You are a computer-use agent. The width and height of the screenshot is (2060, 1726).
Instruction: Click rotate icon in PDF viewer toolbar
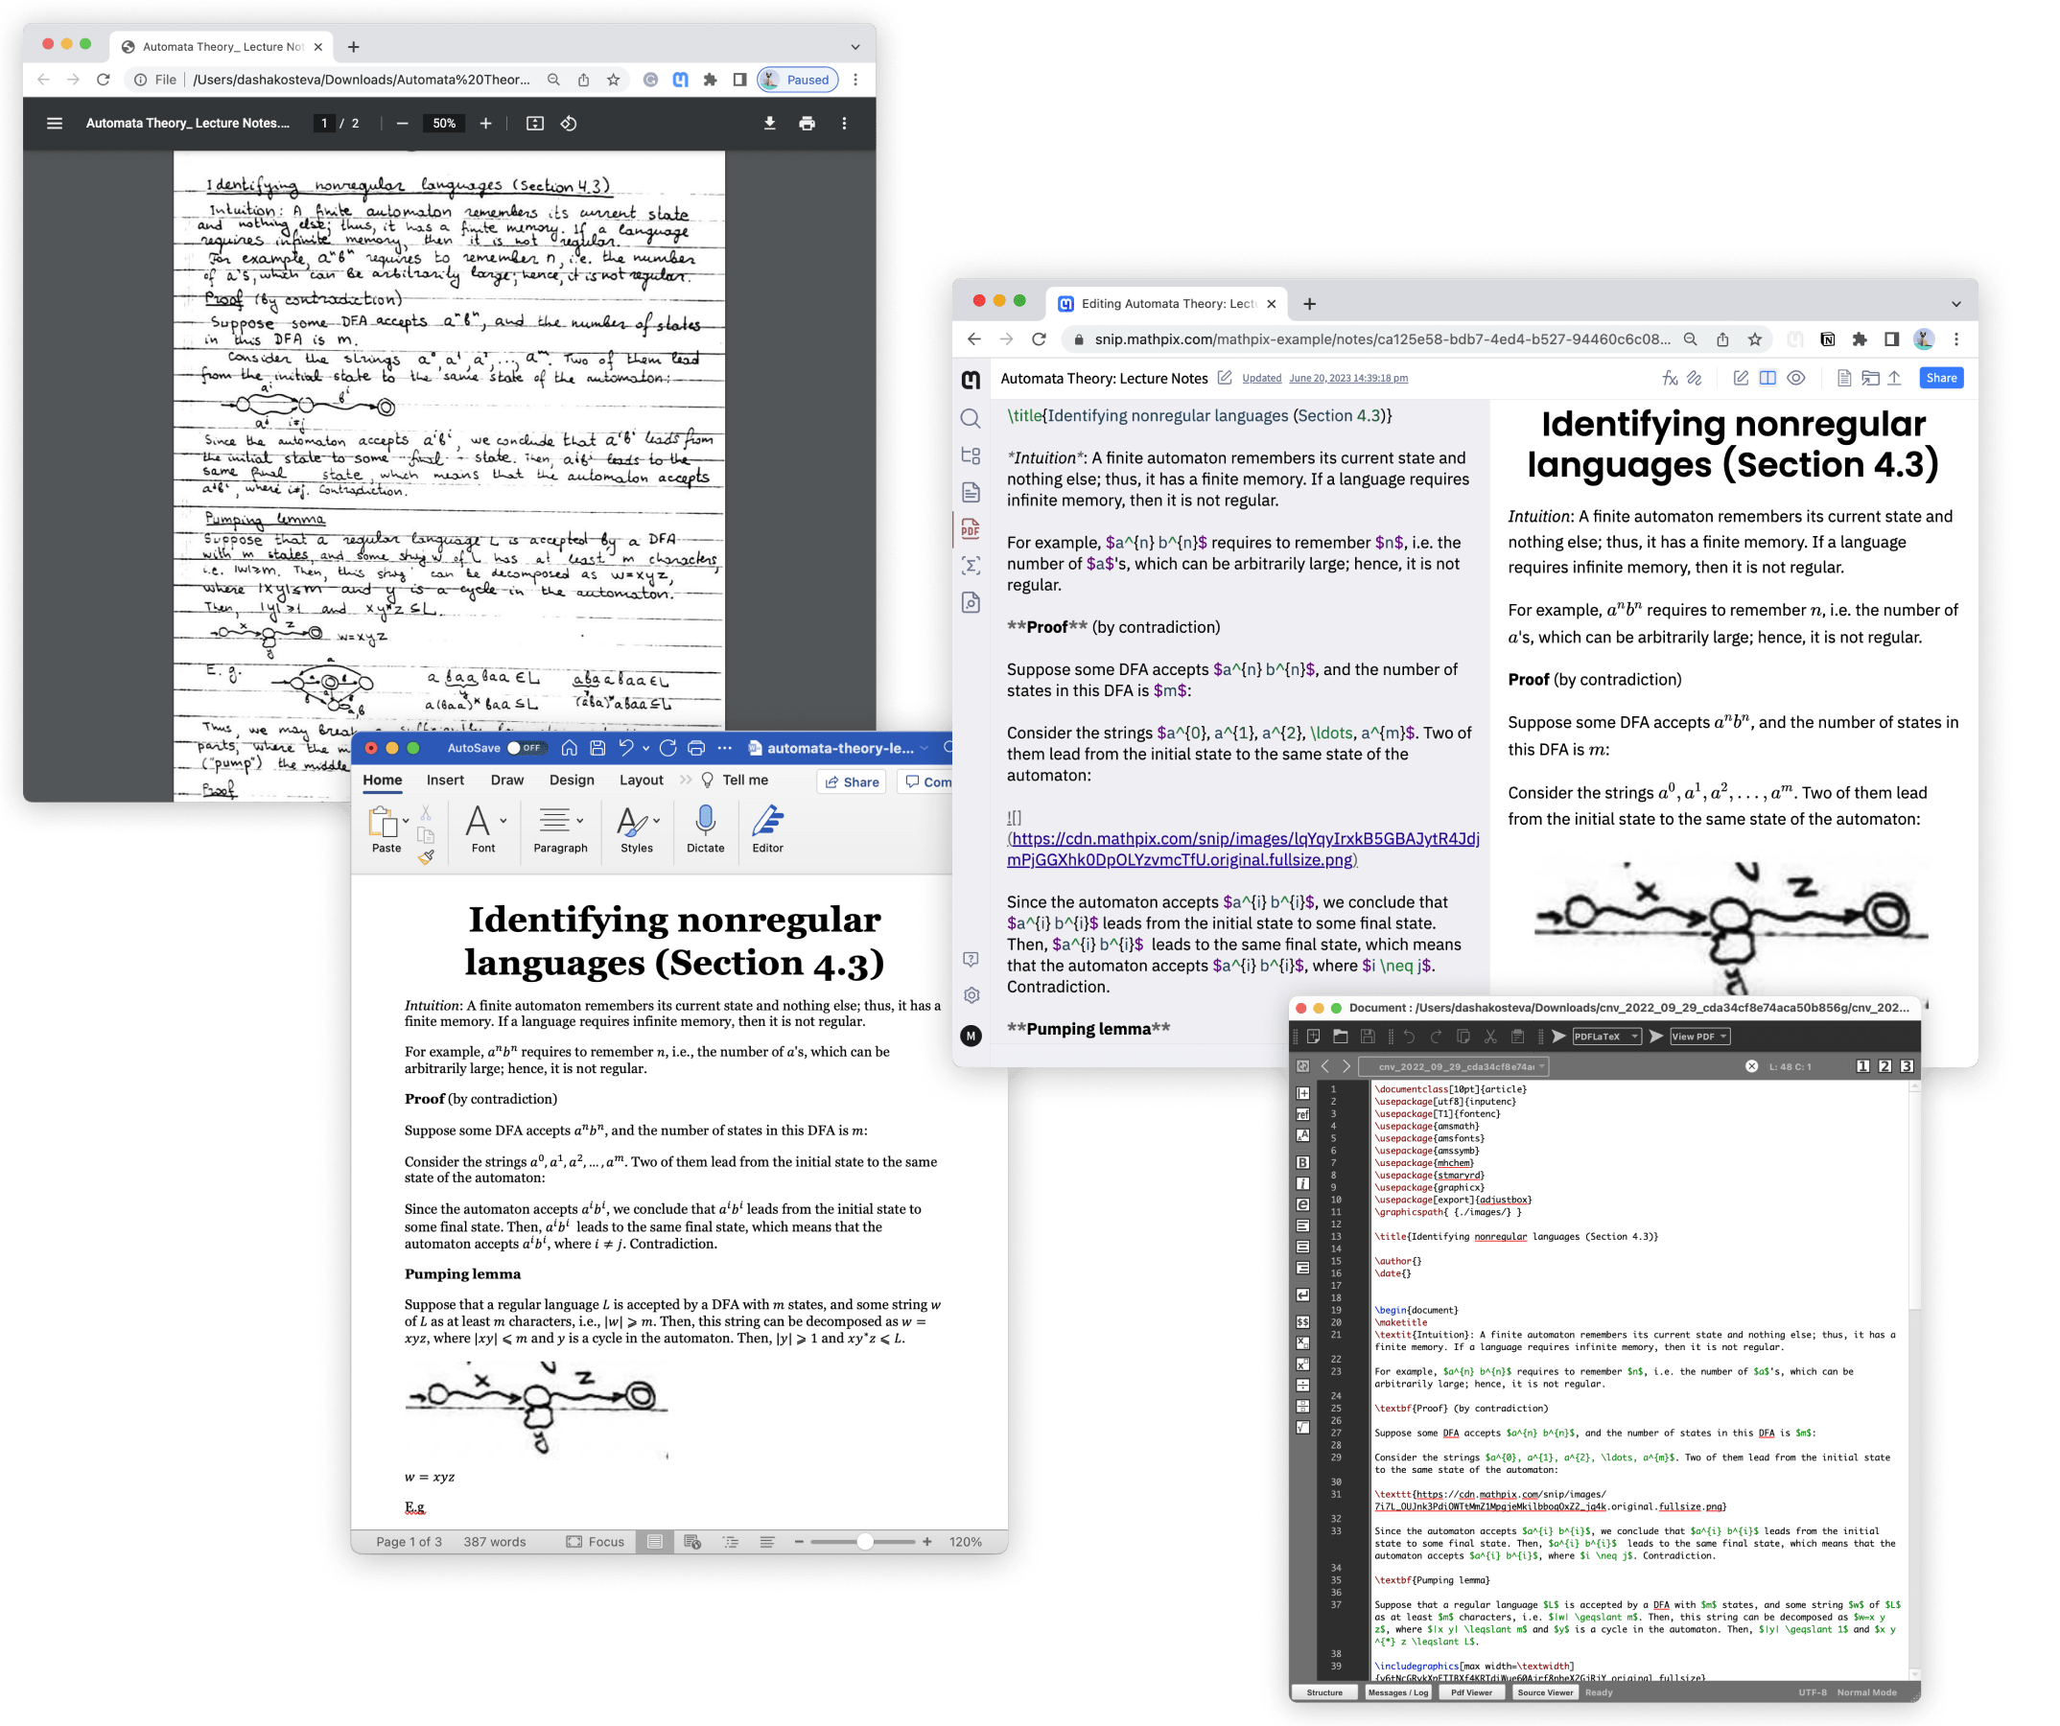point(569,124)
